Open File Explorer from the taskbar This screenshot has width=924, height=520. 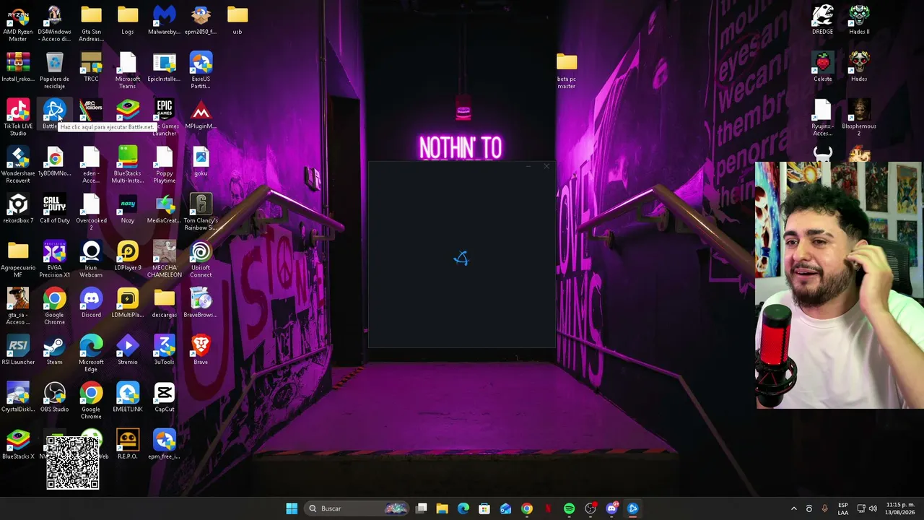[443, 508]
